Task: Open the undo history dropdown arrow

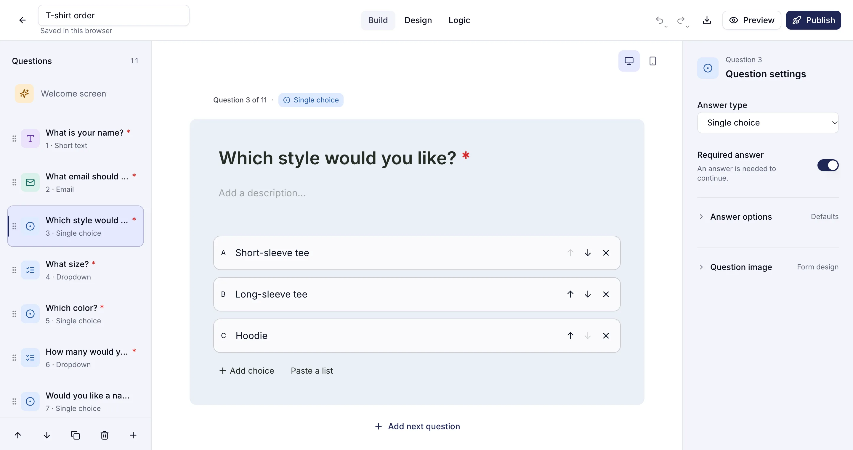Action: point(666,27)
